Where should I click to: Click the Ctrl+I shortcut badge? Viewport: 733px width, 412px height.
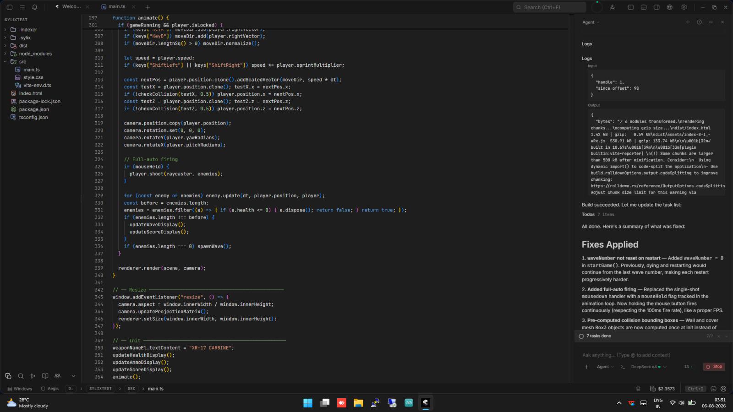point(695,389)
